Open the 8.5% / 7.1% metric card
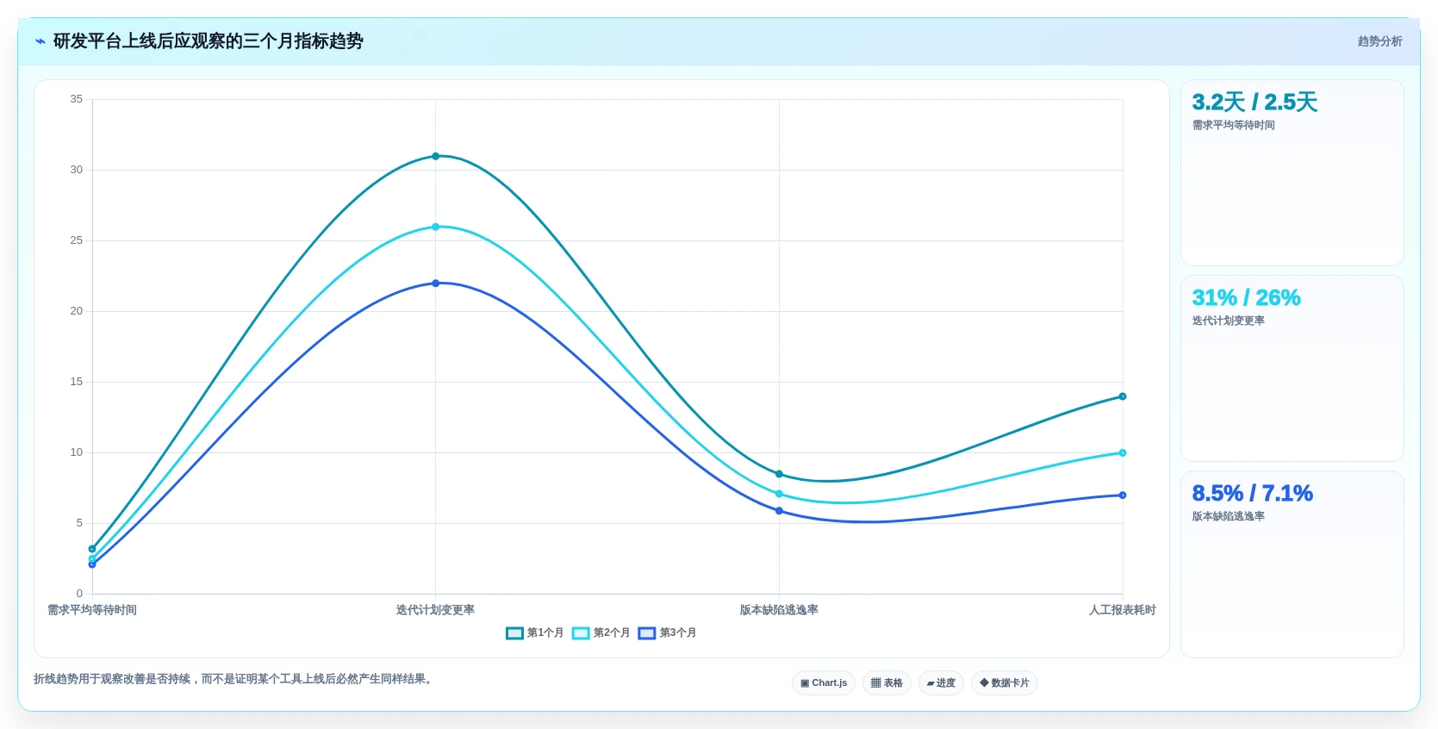This screenshot has height=729, width=1438. tap(1292, 564)
